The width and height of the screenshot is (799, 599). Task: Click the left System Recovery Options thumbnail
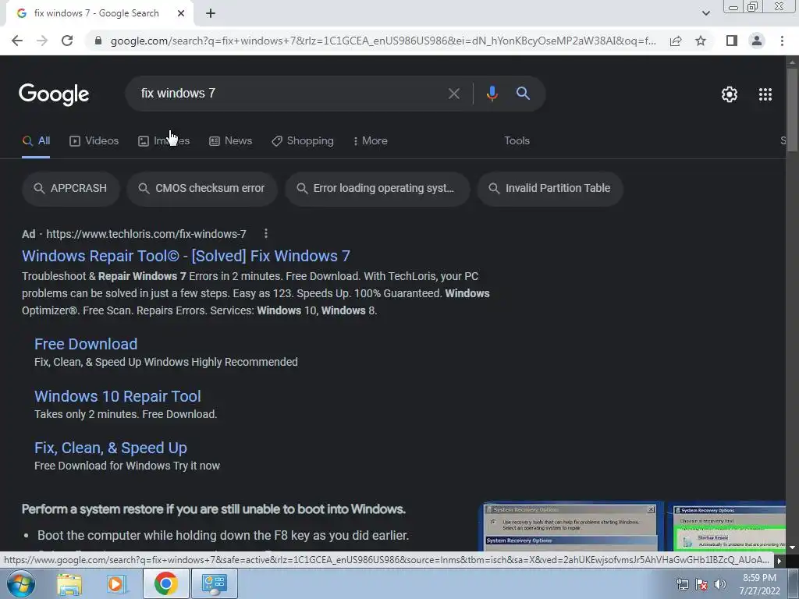click(x=570, y=526)
